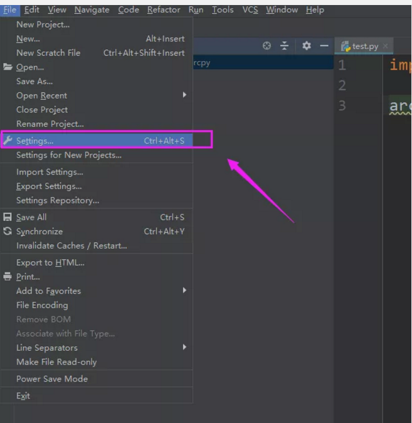
Task: Select File Encoding entry
Action: click(97, 305)
